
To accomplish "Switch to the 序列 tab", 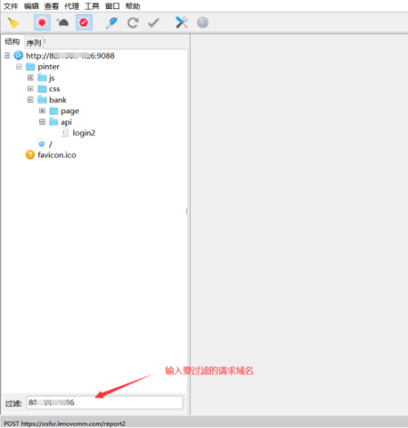I will [33, 42].
